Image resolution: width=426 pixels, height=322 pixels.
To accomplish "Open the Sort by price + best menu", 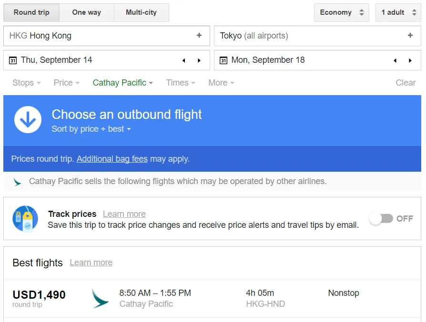I will click(x=91, y=129).
